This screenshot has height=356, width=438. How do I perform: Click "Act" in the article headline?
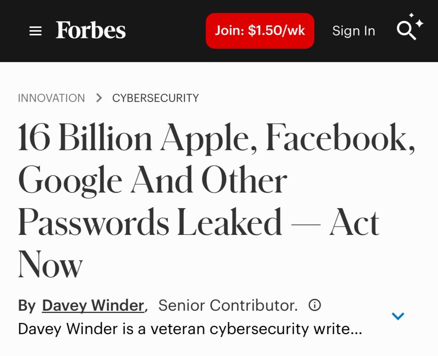click(x=354, y=223)
